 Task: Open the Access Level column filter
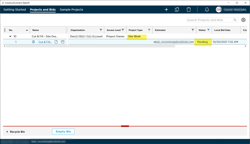pyautogui.click(x=123, y=30)
